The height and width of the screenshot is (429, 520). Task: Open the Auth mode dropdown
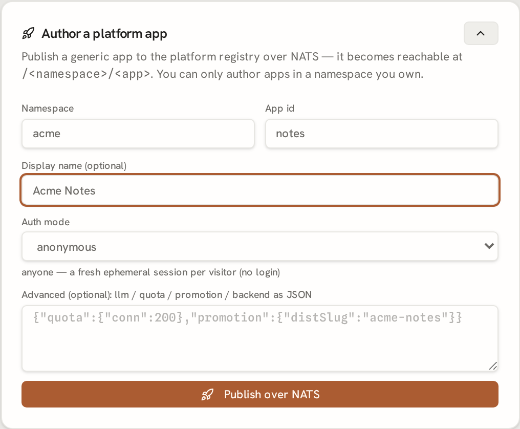(x=260, y=246)
